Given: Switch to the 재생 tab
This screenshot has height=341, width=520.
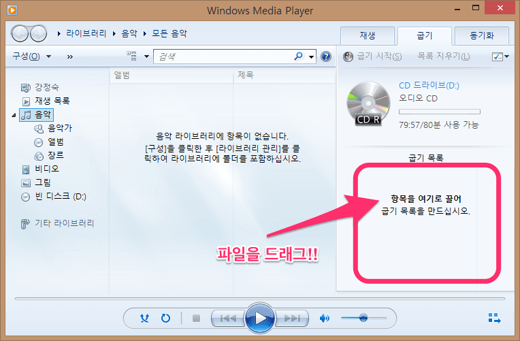Looking at the screenshot, I should 368,35.
